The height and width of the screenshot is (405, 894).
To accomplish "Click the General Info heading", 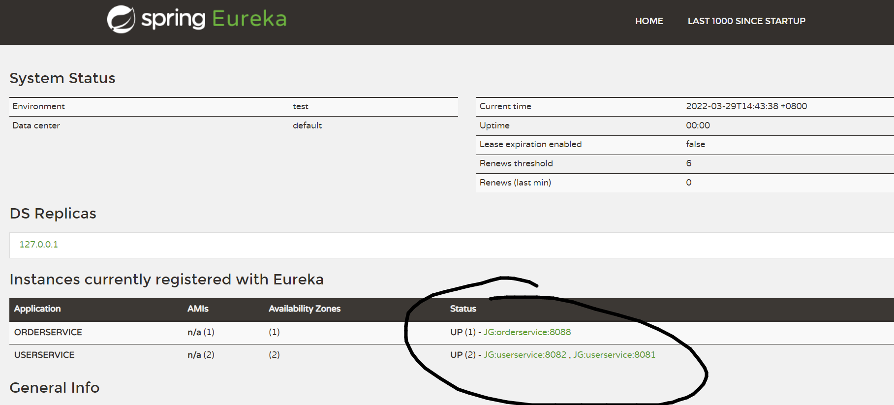I will coord(55,388).
